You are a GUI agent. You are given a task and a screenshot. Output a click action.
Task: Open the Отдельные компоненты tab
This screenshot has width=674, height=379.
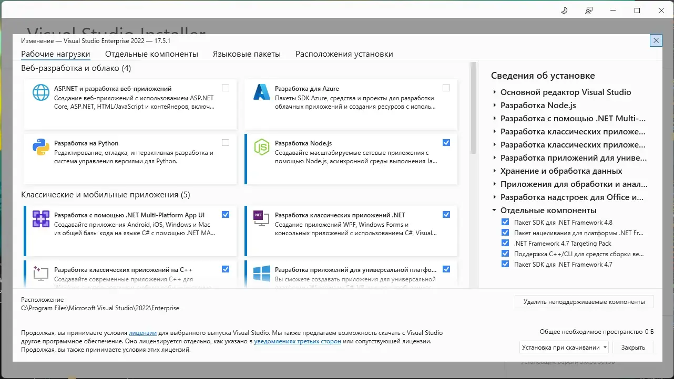pyautogui.click(x=151, y=54)
